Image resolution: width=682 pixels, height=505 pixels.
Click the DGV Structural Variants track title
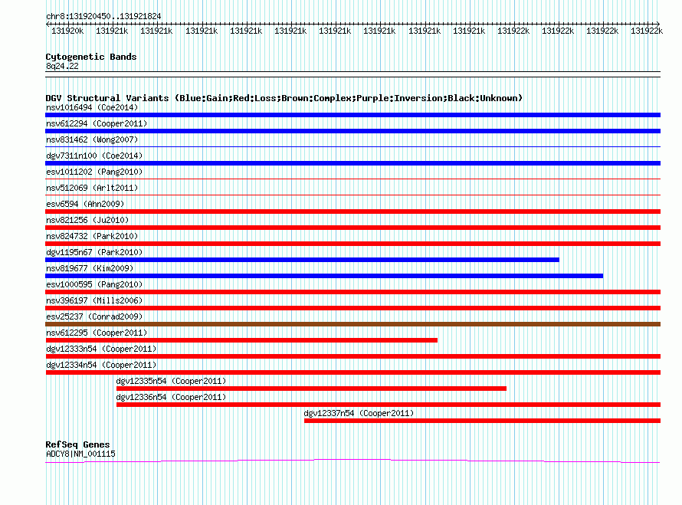pos(284,98)
